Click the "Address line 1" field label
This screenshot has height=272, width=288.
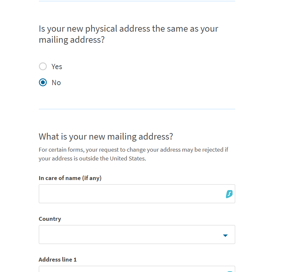(x=57, y=260)
